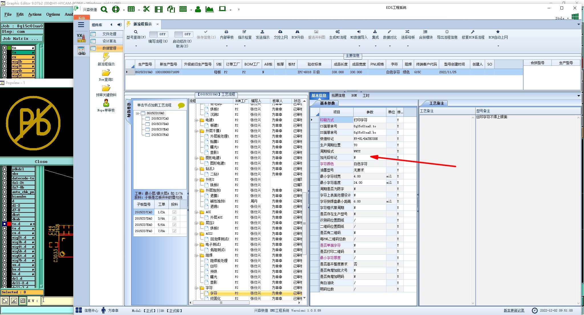The height and width of the screenshot is (315, 584).
Task: Click the ECN自动上网 star icon
Action: [x=498, y=32]
